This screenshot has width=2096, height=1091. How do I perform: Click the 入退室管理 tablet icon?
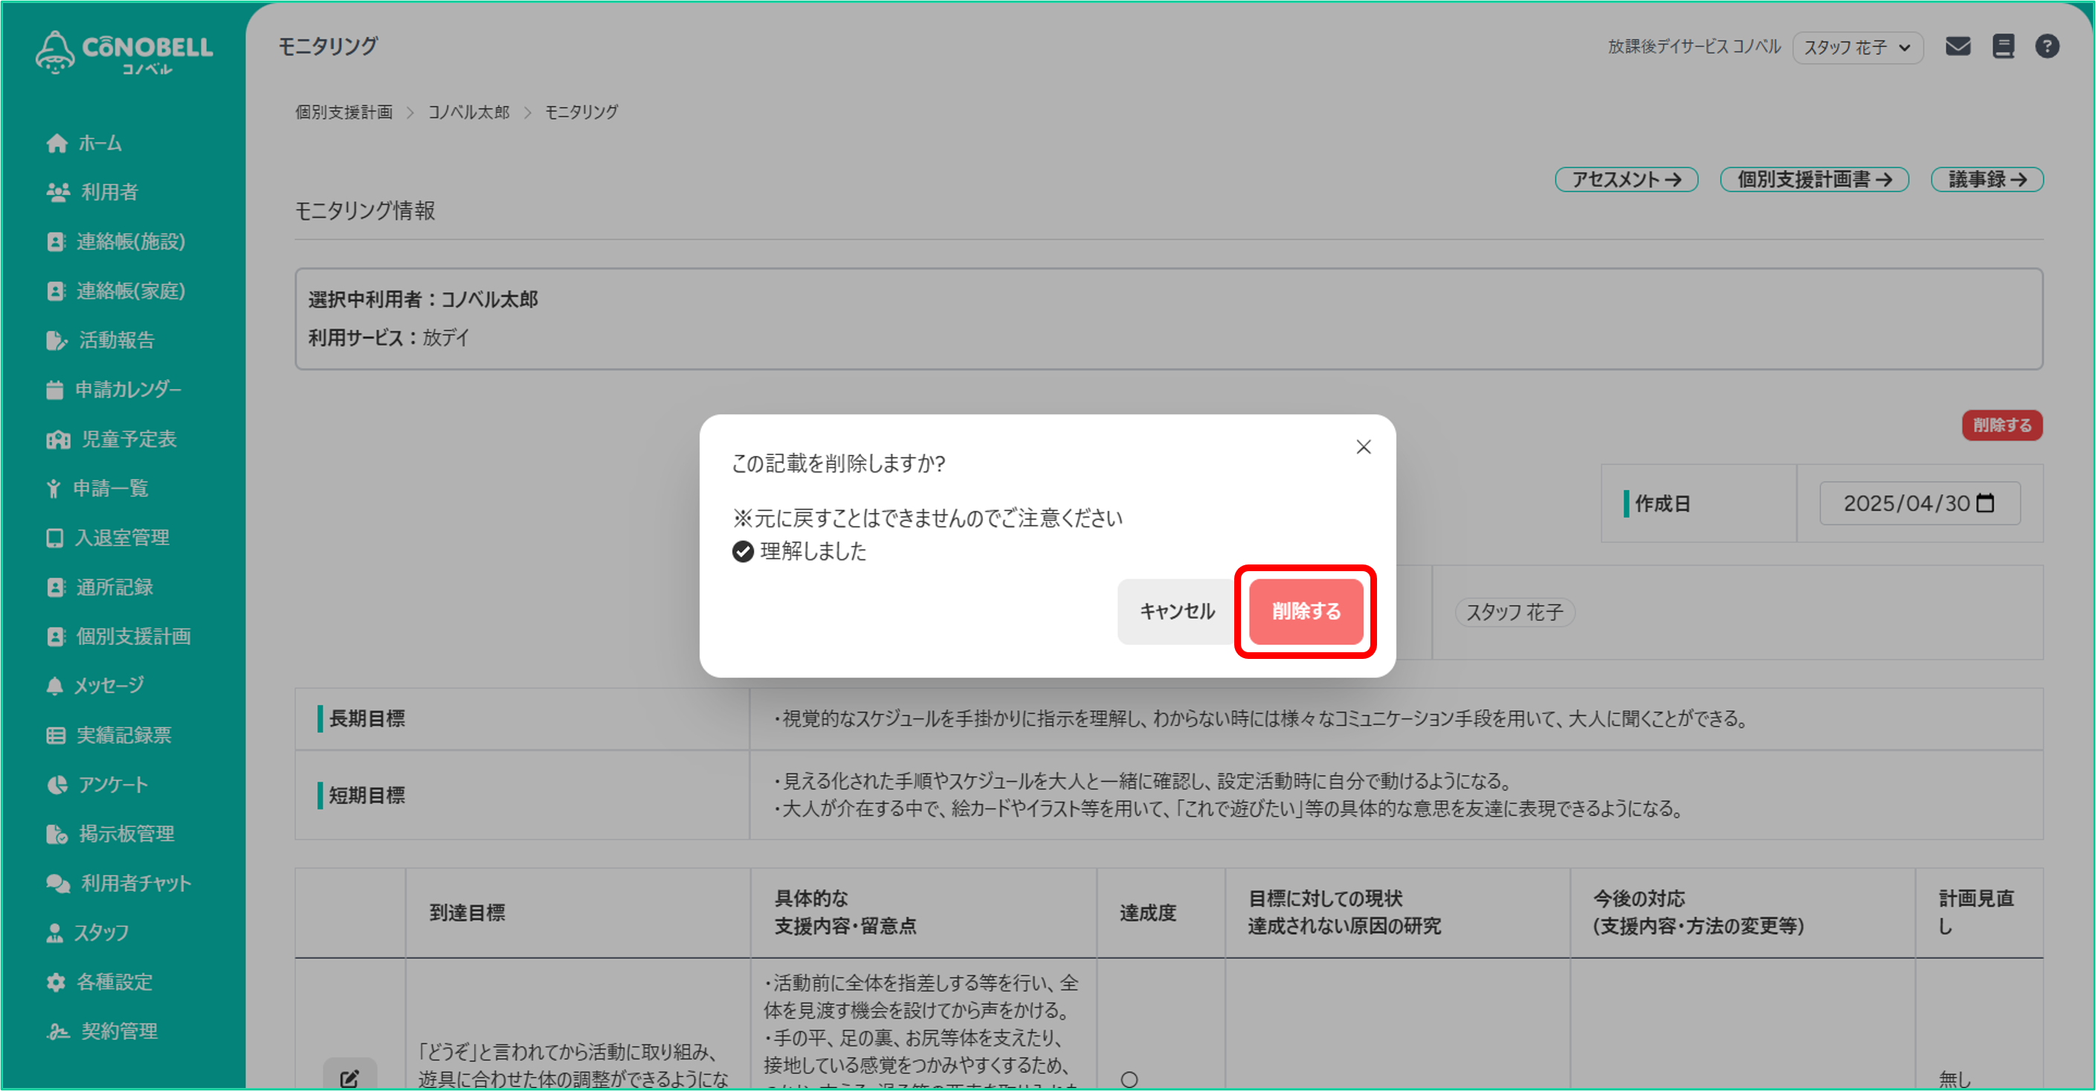[x=54, y=538]
